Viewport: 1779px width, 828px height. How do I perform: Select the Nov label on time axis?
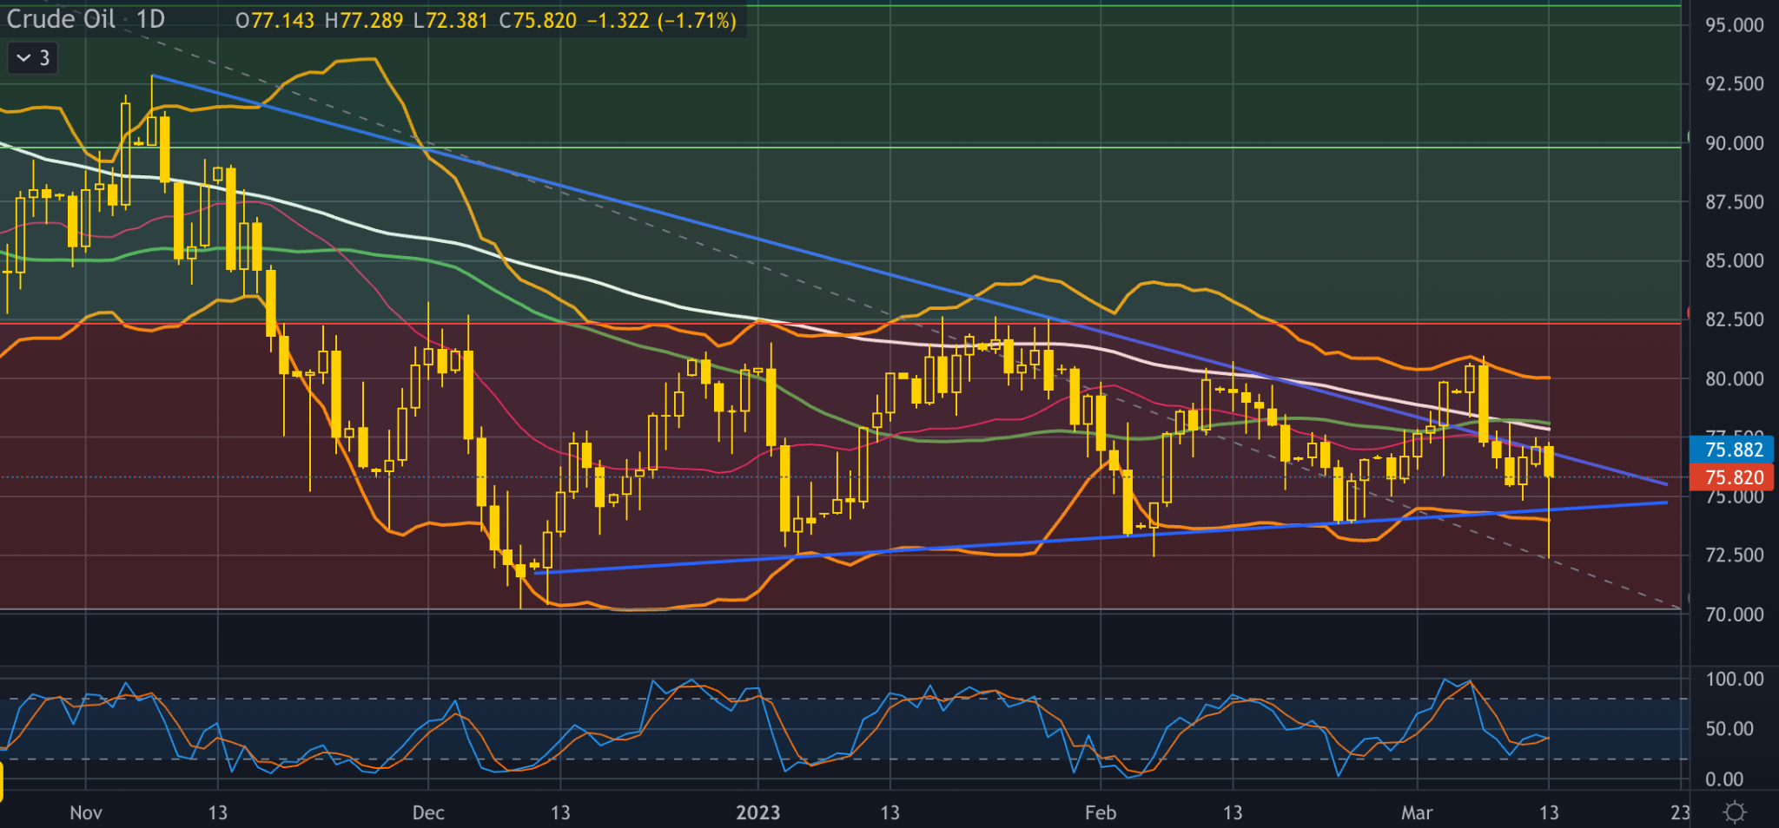[86, 812]
